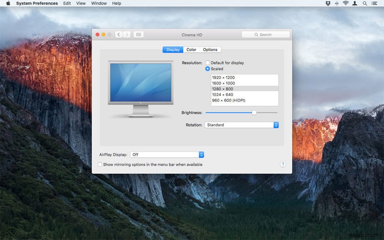Show all preferences grid button
Image resolution: width=384 pixels, height=240 pixels.
coord(138,35)
